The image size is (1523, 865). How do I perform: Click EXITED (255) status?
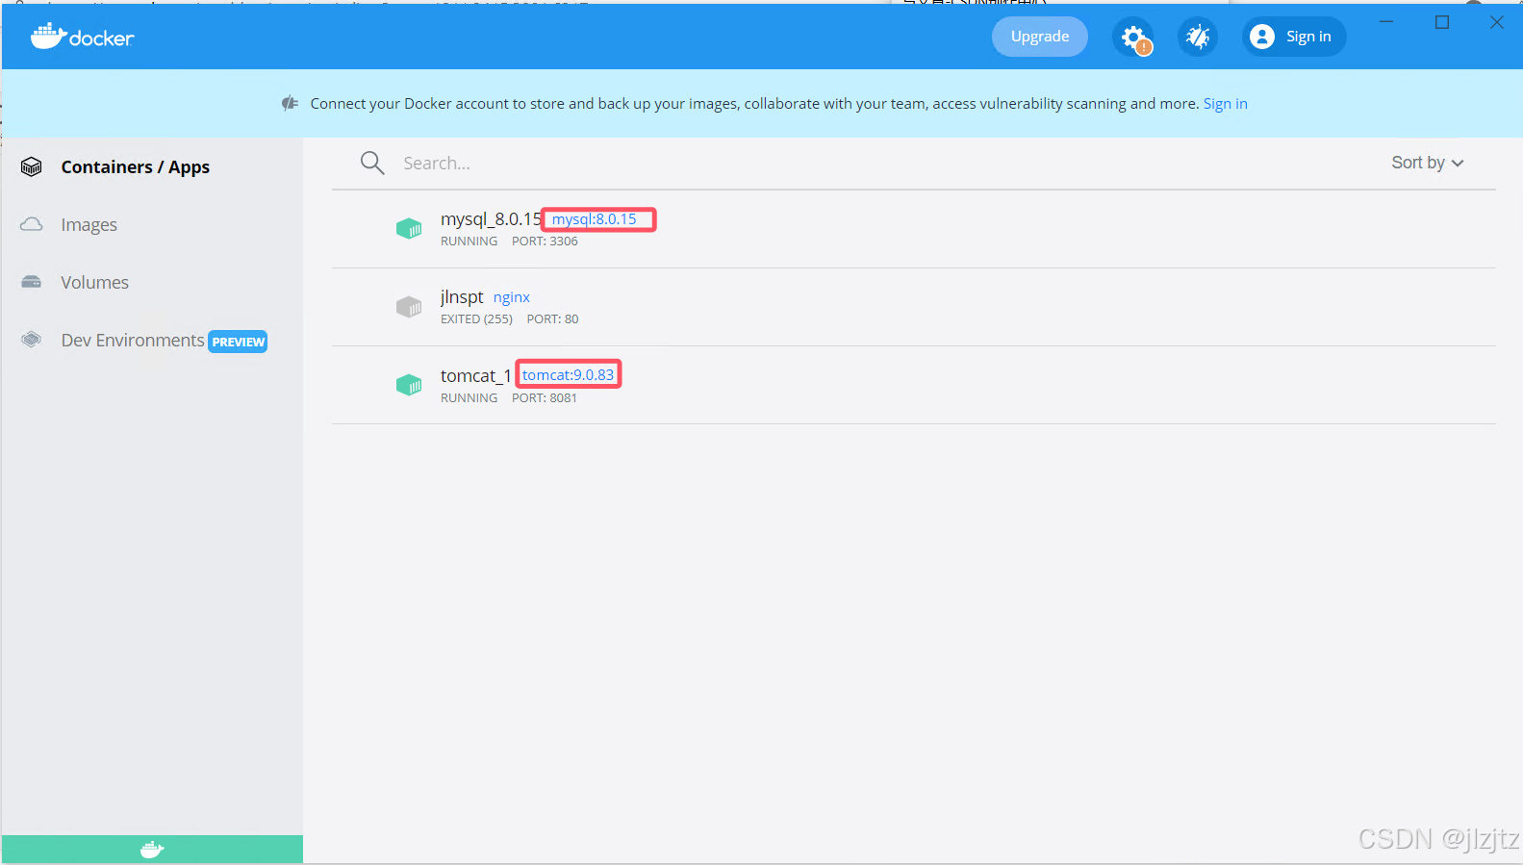tap(476, 319)
